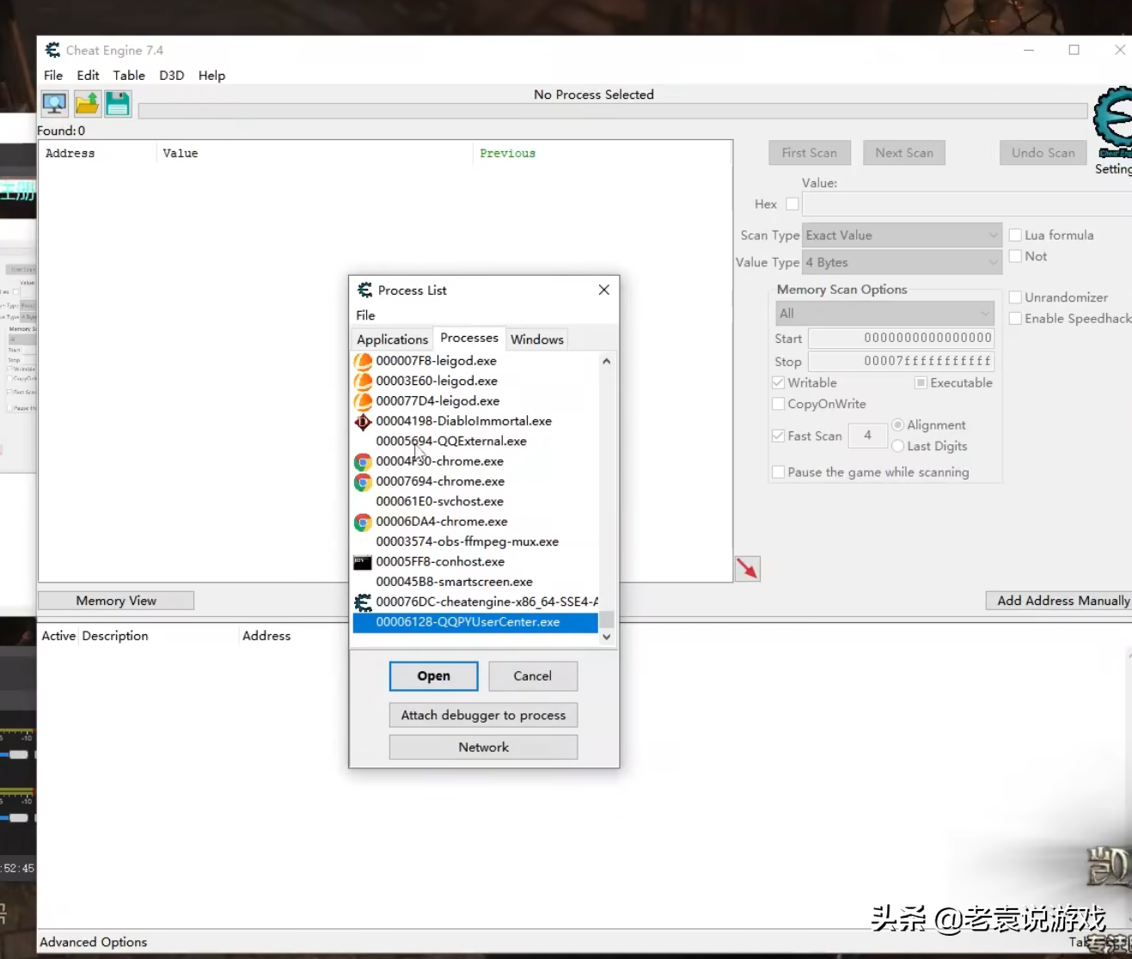Select the cheatengine-x86_64 process entry
This screenshot has height=959, width=1132.
[486, 602]
